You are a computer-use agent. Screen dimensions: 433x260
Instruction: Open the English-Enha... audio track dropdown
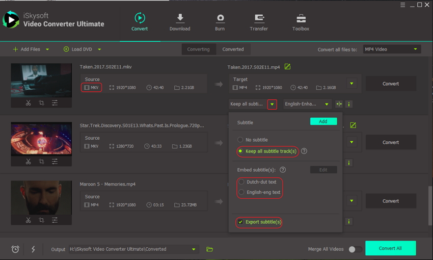(x=307, y=104)
